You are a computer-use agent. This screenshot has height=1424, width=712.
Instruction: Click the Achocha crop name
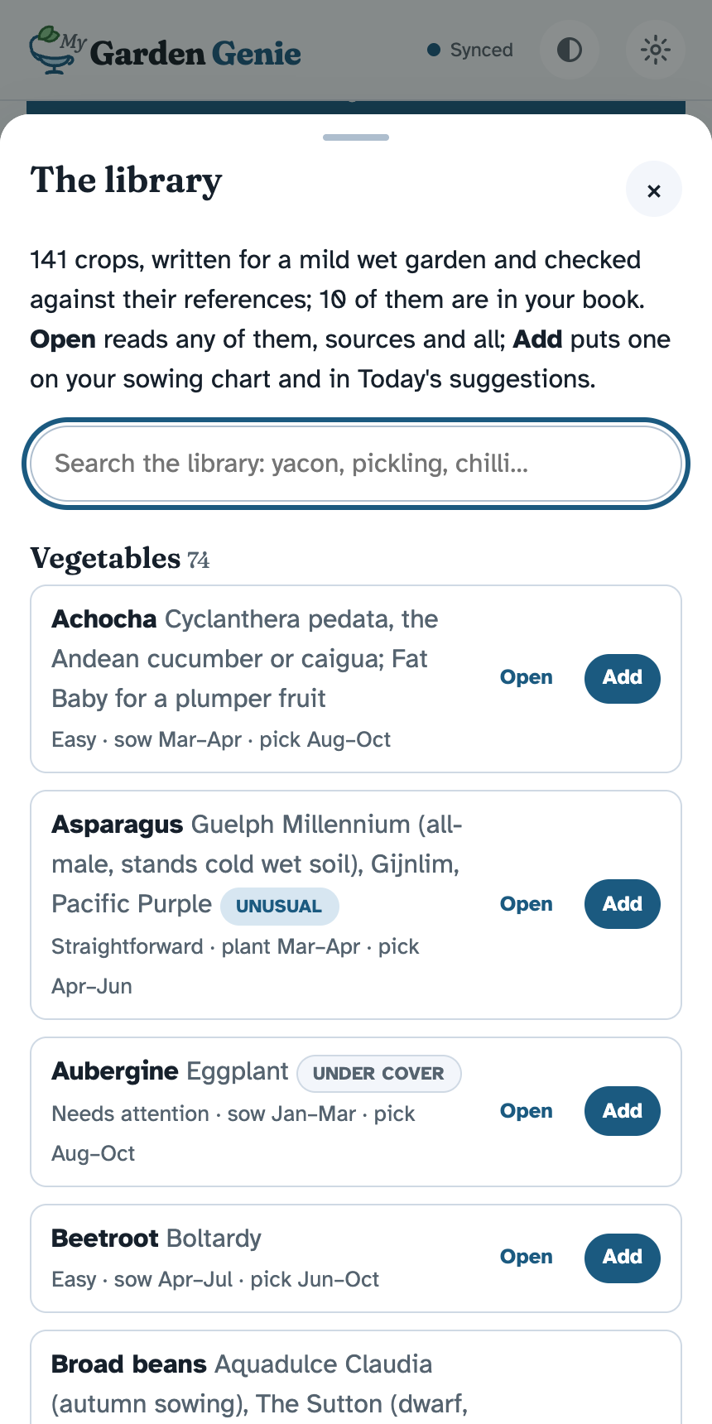point(104,619)
